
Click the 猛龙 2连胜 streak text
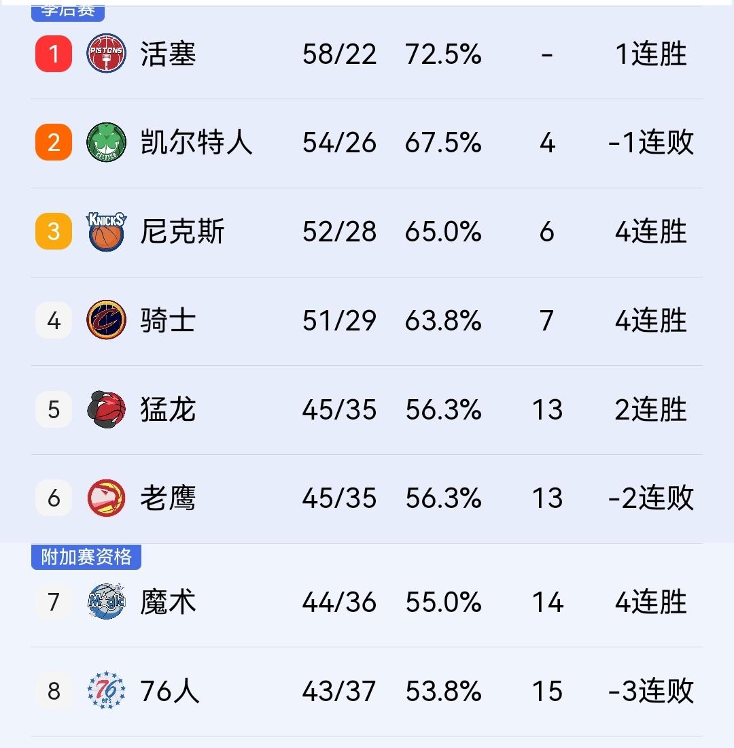(x=650, y=409)
